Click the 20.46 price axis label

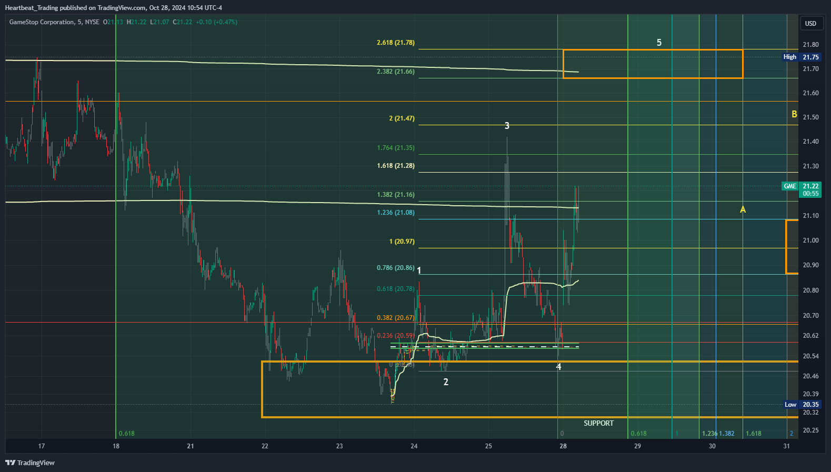(x=810, y=376)
